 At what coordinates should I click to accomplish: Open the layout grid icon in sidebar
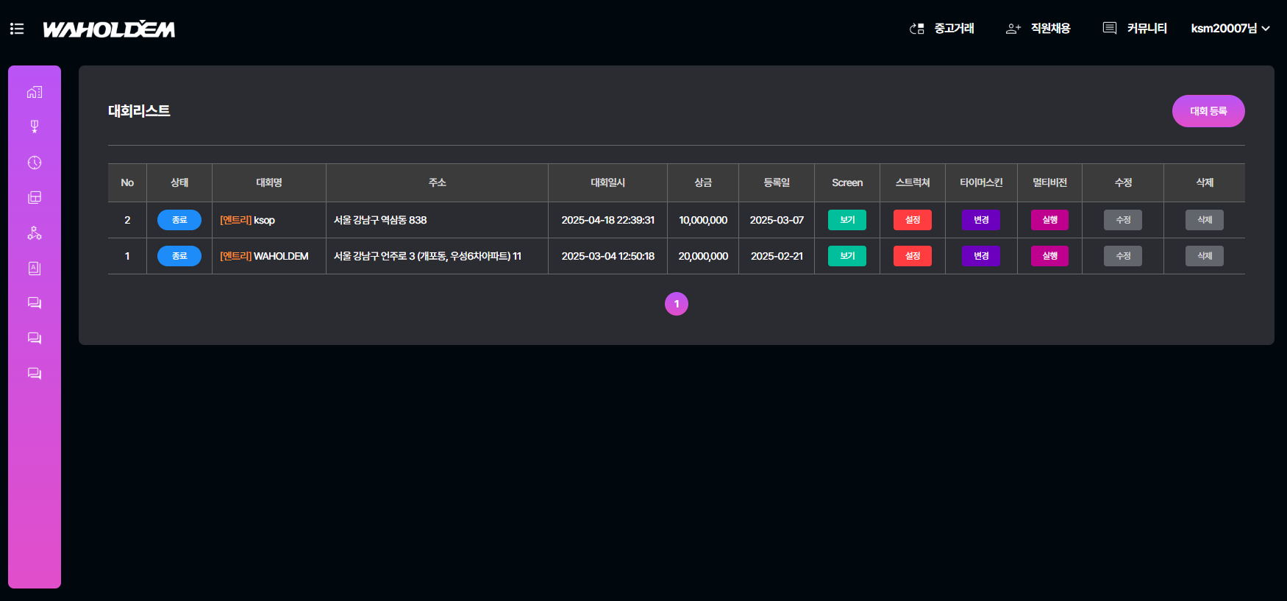35,198
